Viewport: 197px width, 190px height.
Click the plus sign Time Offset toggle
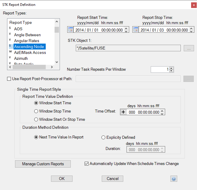tap(123, 112)
